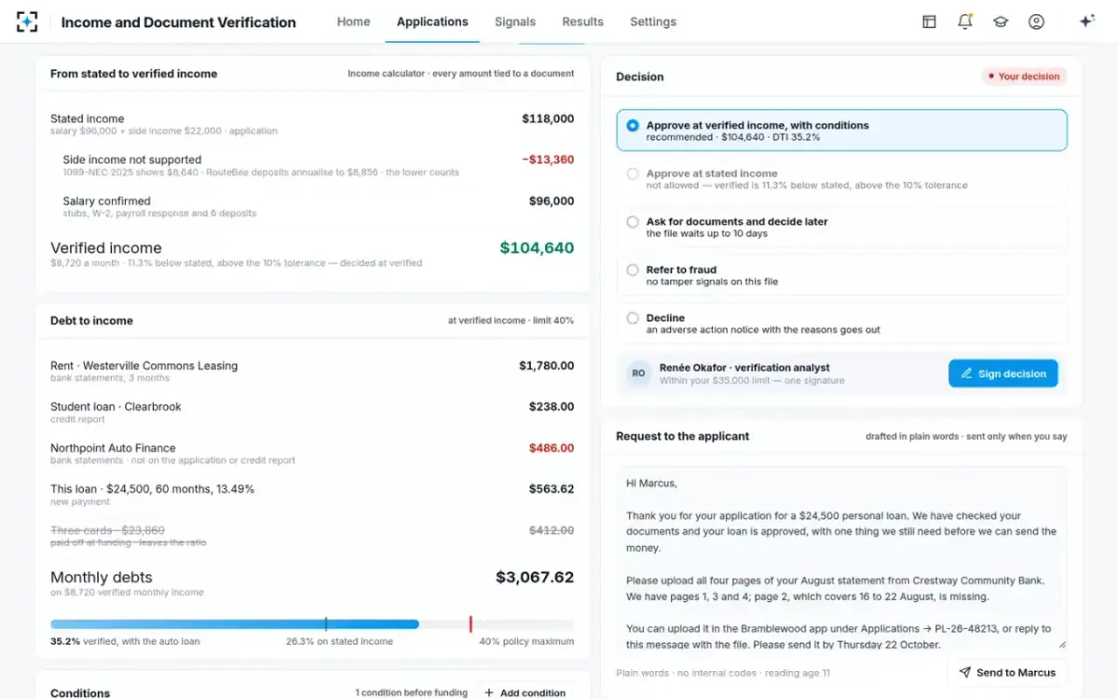Select Approve at verified income, with conditions
The height and width of the screenshot is (699, 1118).
coord(841,130)
